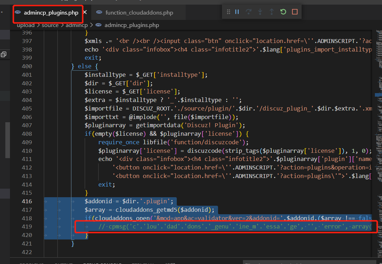
Task: Click the "$license = $_GET['license']" line
Action: point(132,91)
